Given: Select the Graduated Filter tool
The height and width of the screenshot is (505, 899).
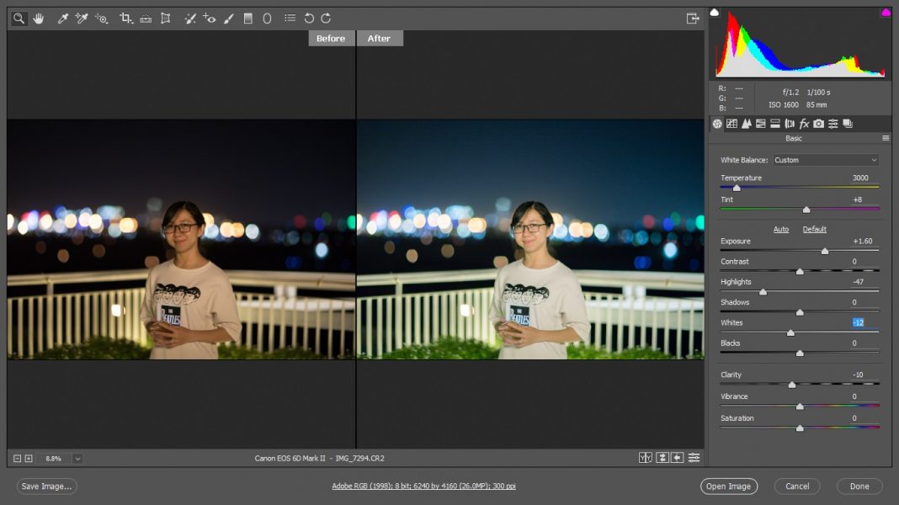Looking at the screenshot, I should click(x=247, y=19).
